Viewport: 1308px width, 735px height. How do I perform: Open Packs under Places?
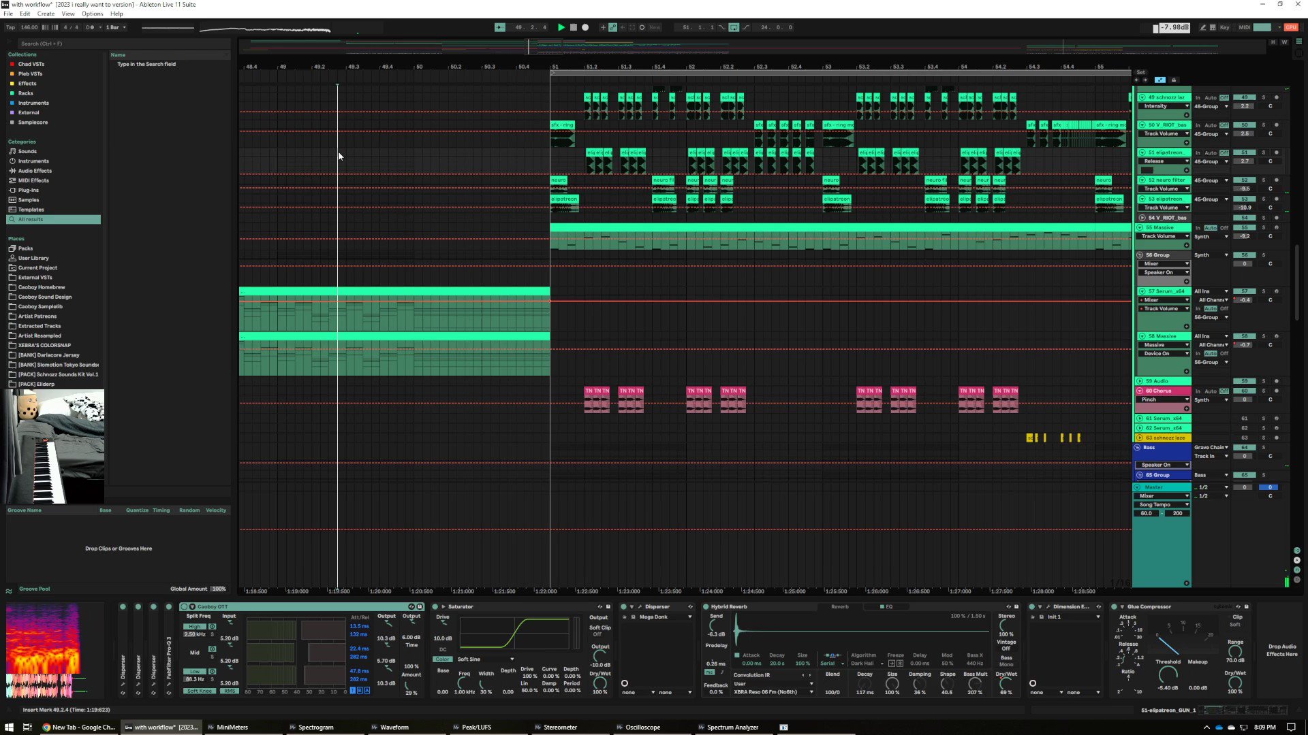pos(25,248)
